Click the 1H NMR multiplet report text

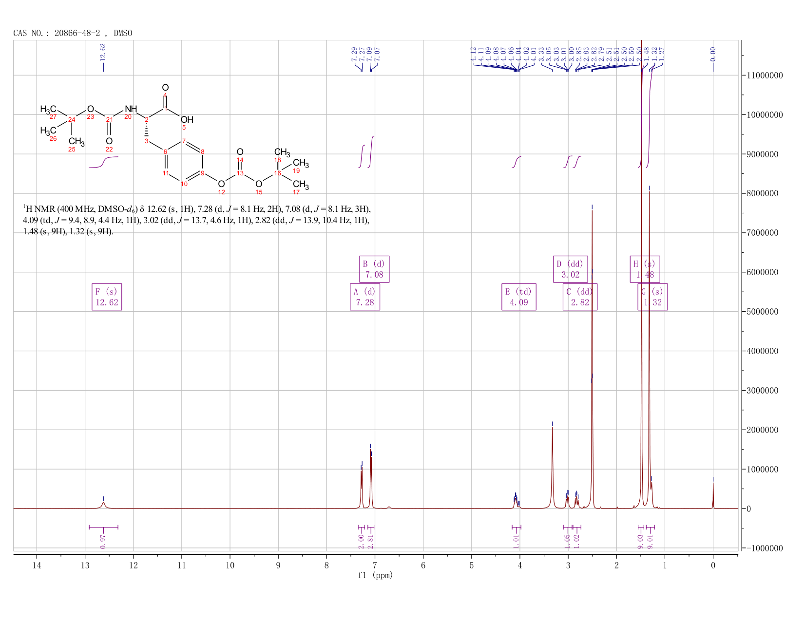click(x=197, y=220)
